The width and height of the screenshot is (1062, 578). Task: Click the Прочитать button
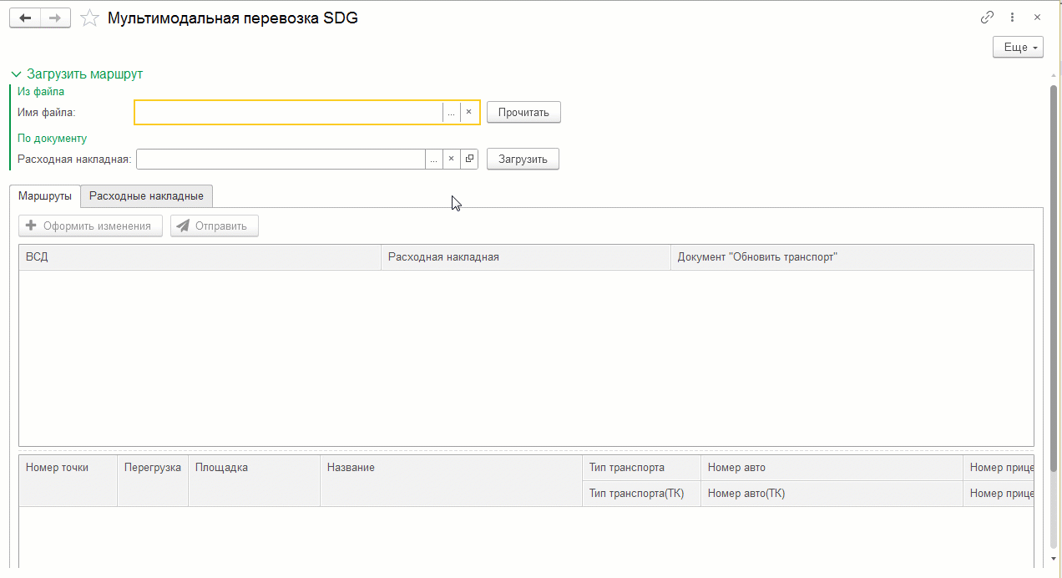(523, 112)
